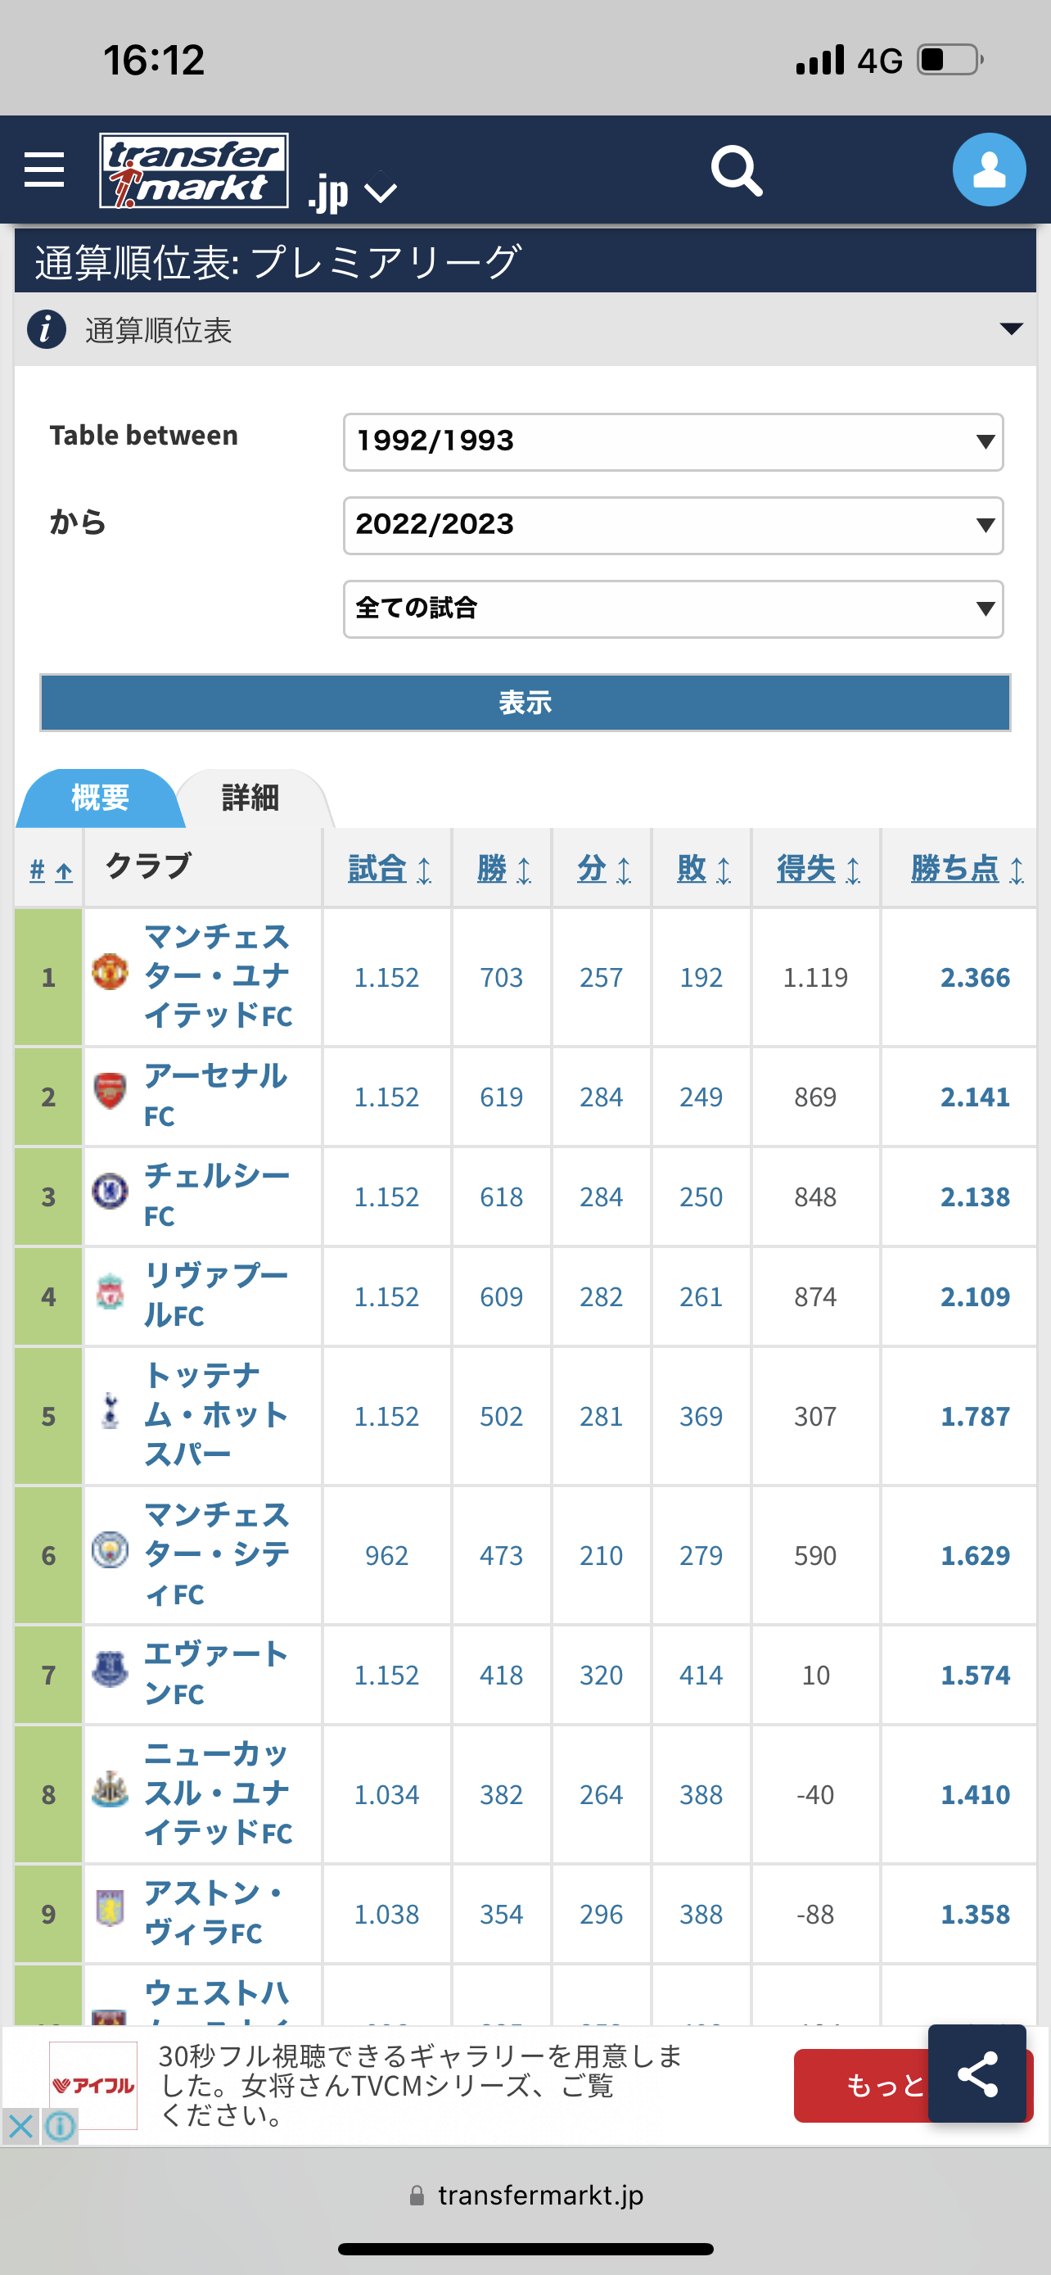Click the Arsenal club crest

coord(111,1091)
